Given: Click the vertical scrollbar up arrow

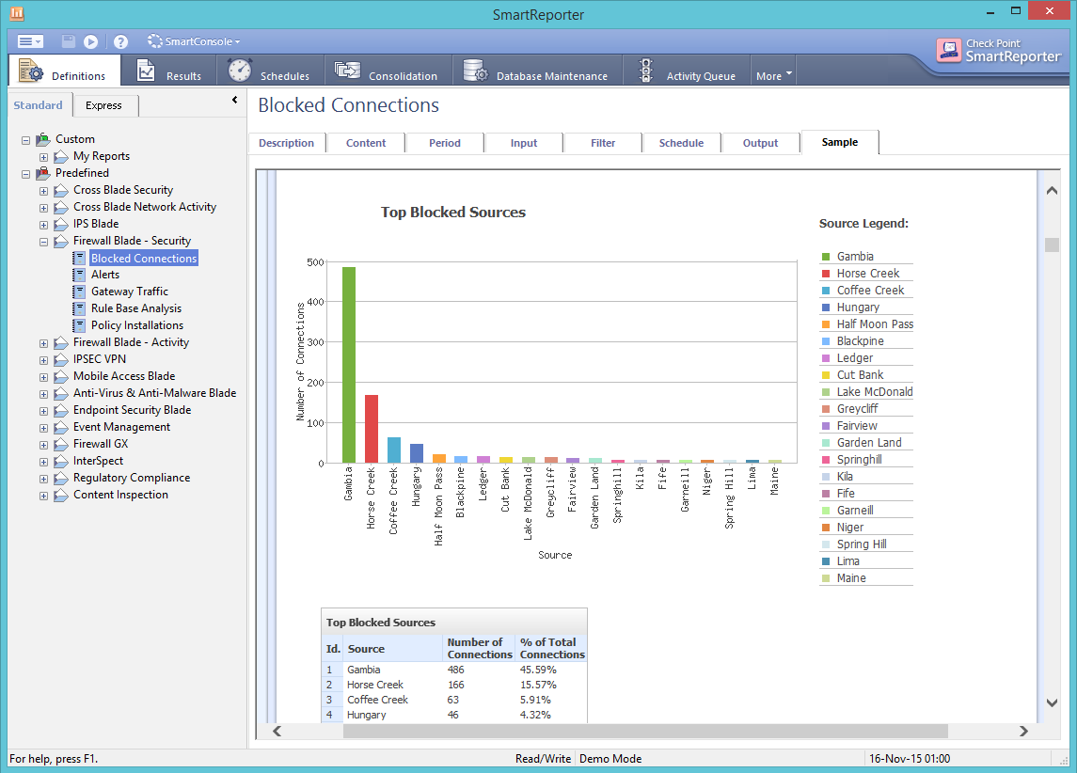Looking at the screenshot, I should coord(1052,191).
